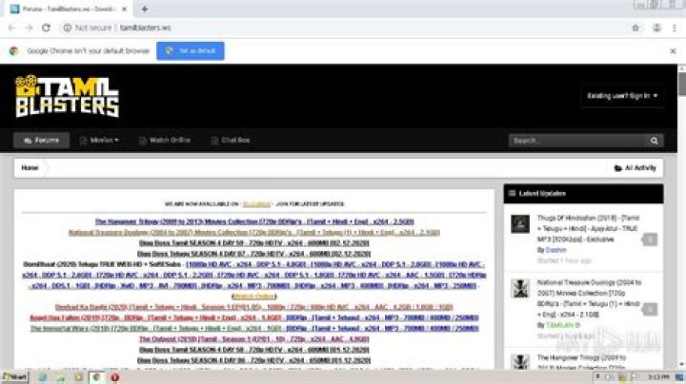This screenshot has width=686, height=384.
Task: Go back using the browser back arrow
Action: [10, 28]
